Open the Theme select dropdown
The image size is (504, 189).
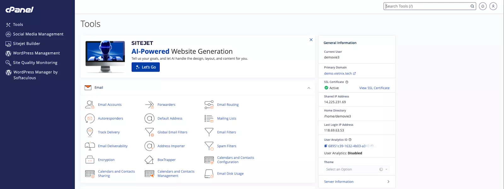point(357,170)
